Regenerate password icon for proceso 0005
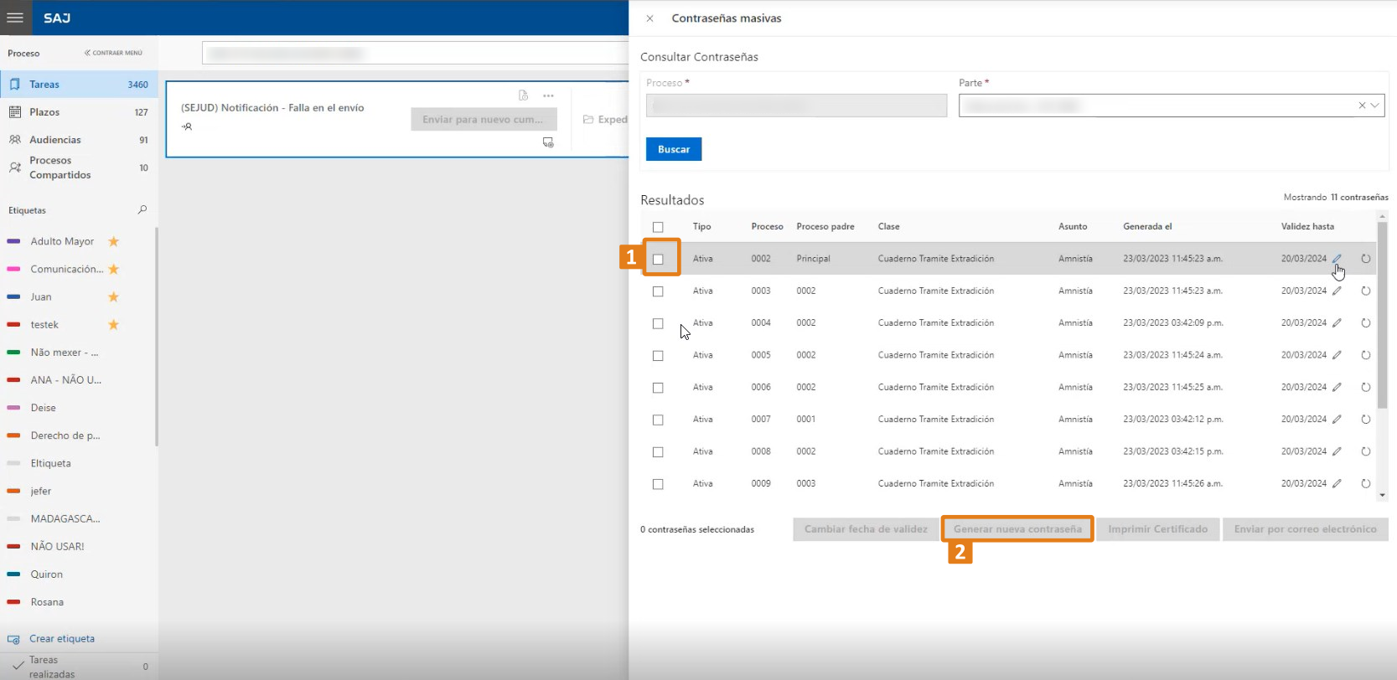Viewport: 1397px width, 680px height. (1366, 355)
